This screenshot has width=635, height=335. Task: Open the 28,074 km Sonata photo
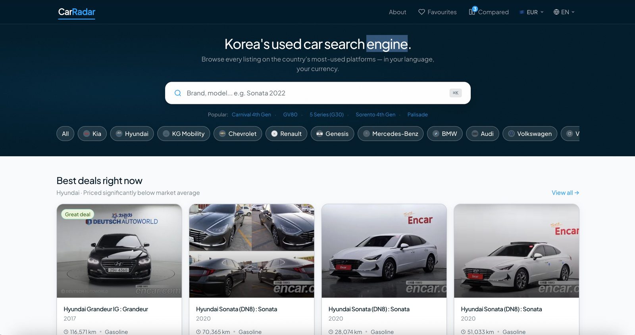384,251
